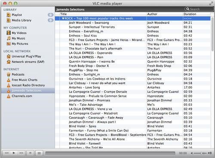Select the Jamendo Selections cone icon
This screenshot has width=215, height=158.
9,91
